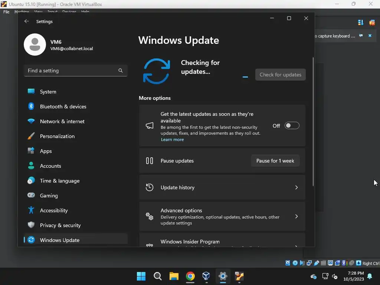380x285 pixels.
Task: Click the Network Wi-Fi icon in the sidebar
Action: pyautogui.click(x=31, y=121)
